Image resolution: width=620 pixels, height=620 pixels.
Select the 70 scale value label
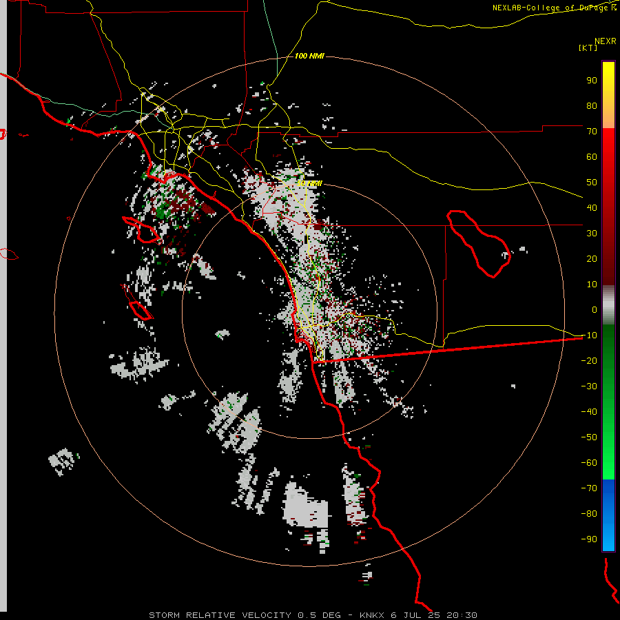pos(592,132)
